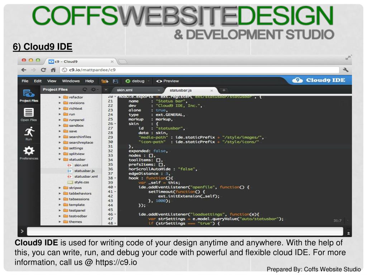Fold code at line 38 arrow

[115, 178]
